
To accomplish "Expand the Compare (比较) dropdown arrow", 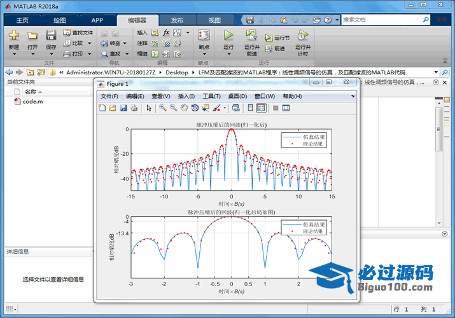I will pos(89,43).
